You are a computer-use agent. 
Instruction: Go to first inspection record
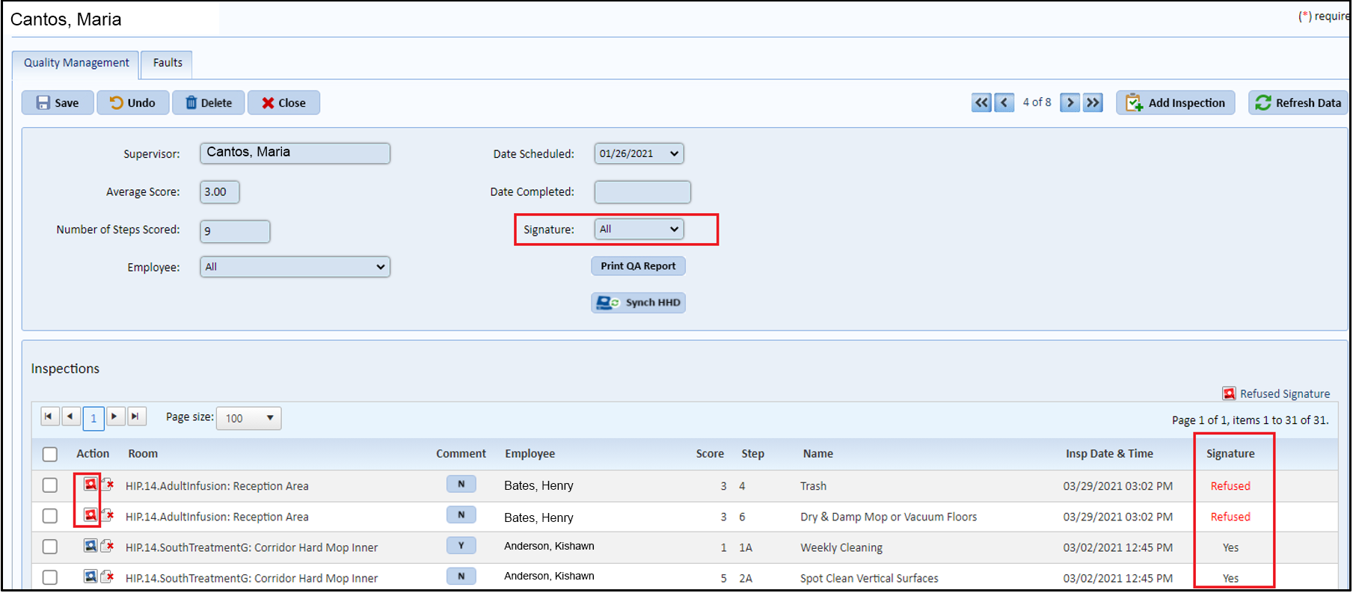(981, 102)
